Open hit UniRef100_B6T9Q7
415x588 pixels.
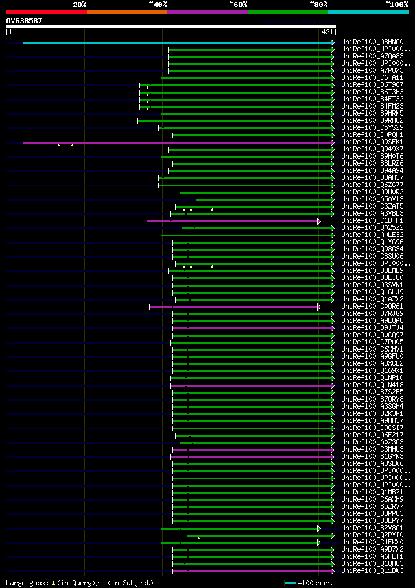[x=372, y=84]
